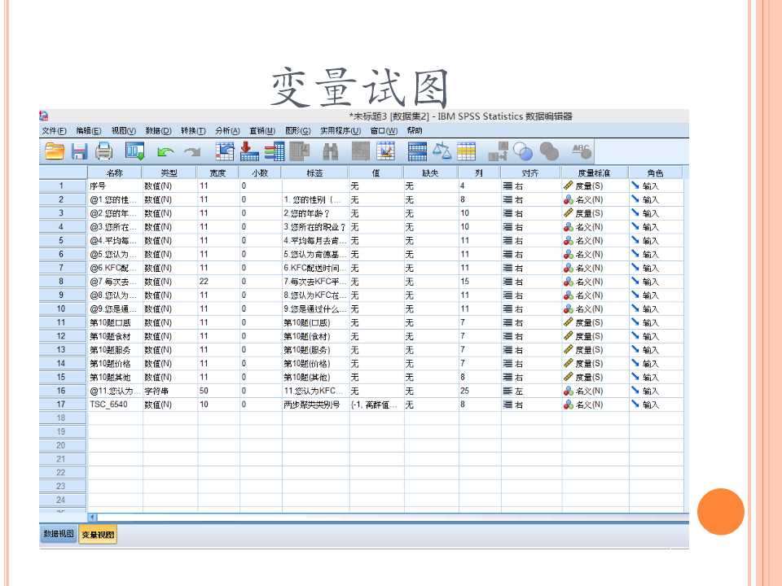Open the 数据(D) menu
Screen dimensions: 782x586
tap(159, 130)
